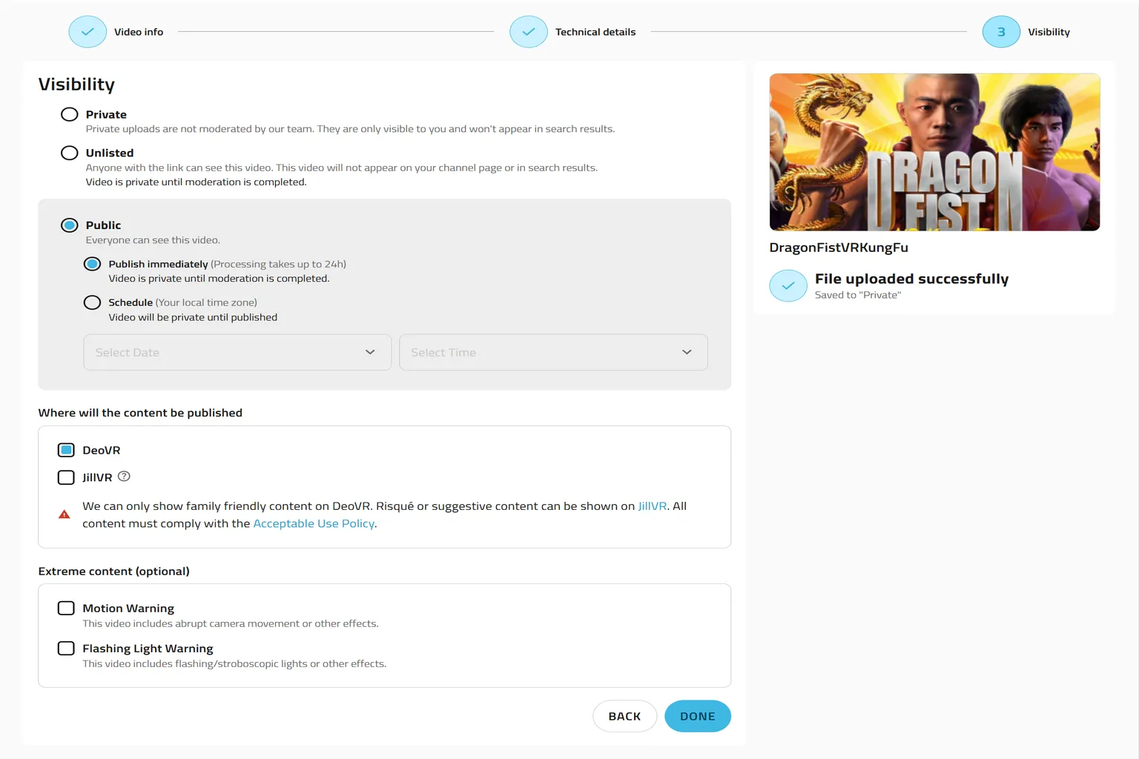Screen dimensions: 1139x759
Task: Select the Private visibility option
Action: [69, 114]
